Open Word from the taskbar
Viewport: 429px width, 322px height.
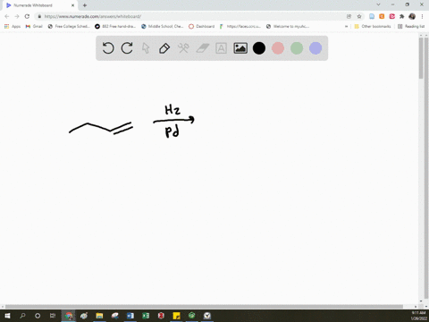pos(130,316)
